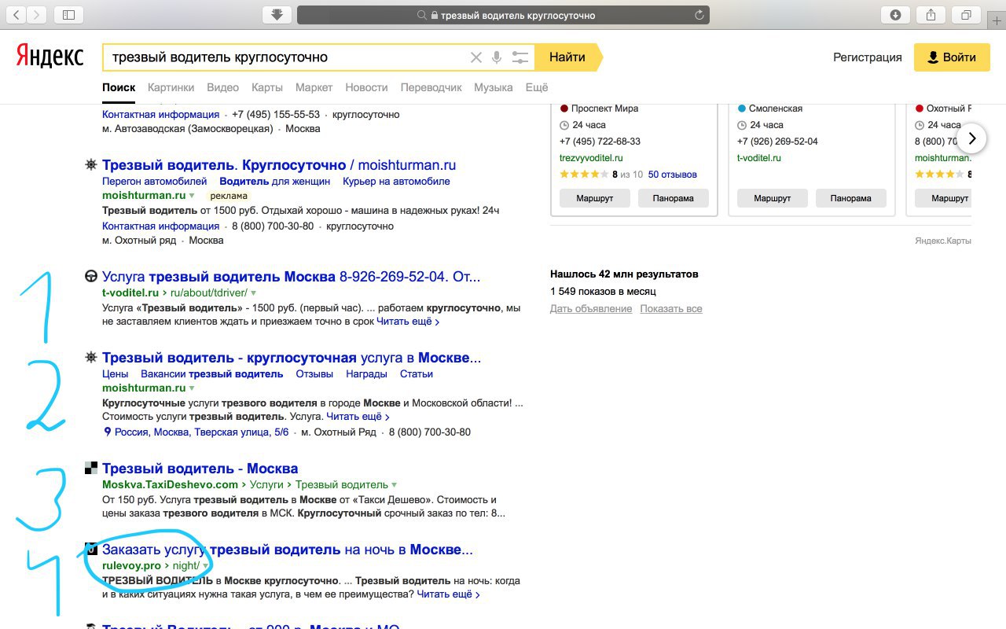1006x629 pixels.
Task: Open 'Яндекс.Карты' label under map cards
Action: tap(943, 241)
